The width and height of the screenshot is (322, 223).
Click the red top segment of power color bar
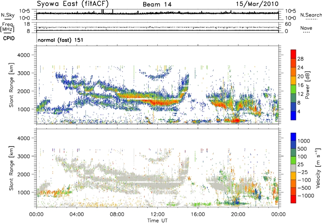[293, 54]
